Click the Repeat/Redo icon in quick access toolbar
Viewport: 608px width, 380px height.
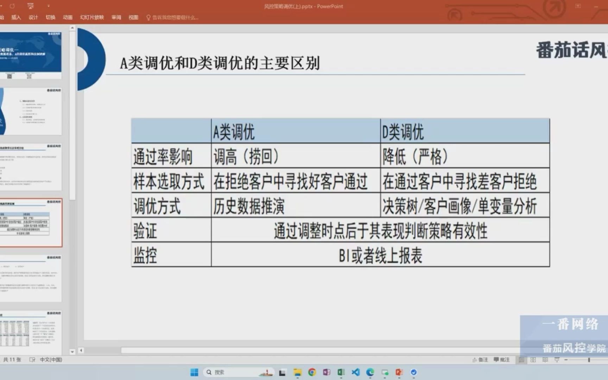click(x=12, y=6)
